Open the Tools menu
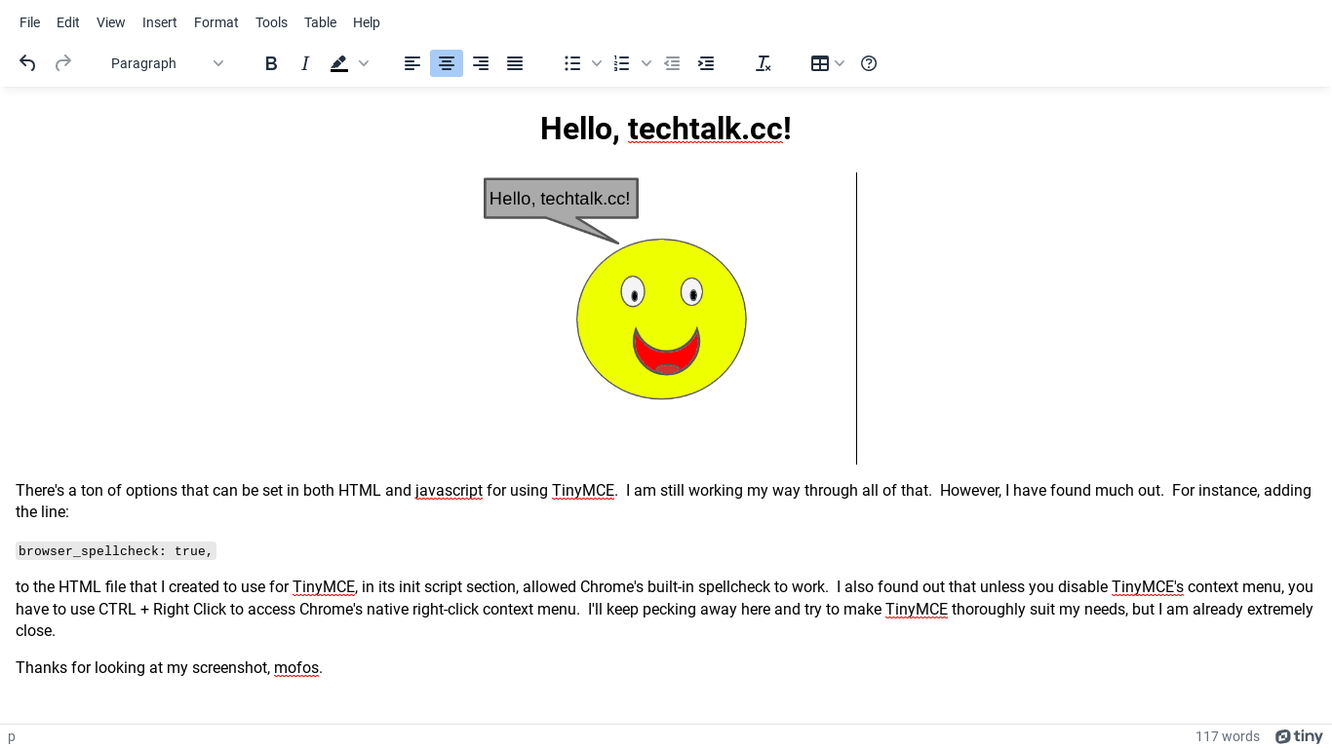The height and width of the screenshot is (748, 1332). tap(271, 22)
